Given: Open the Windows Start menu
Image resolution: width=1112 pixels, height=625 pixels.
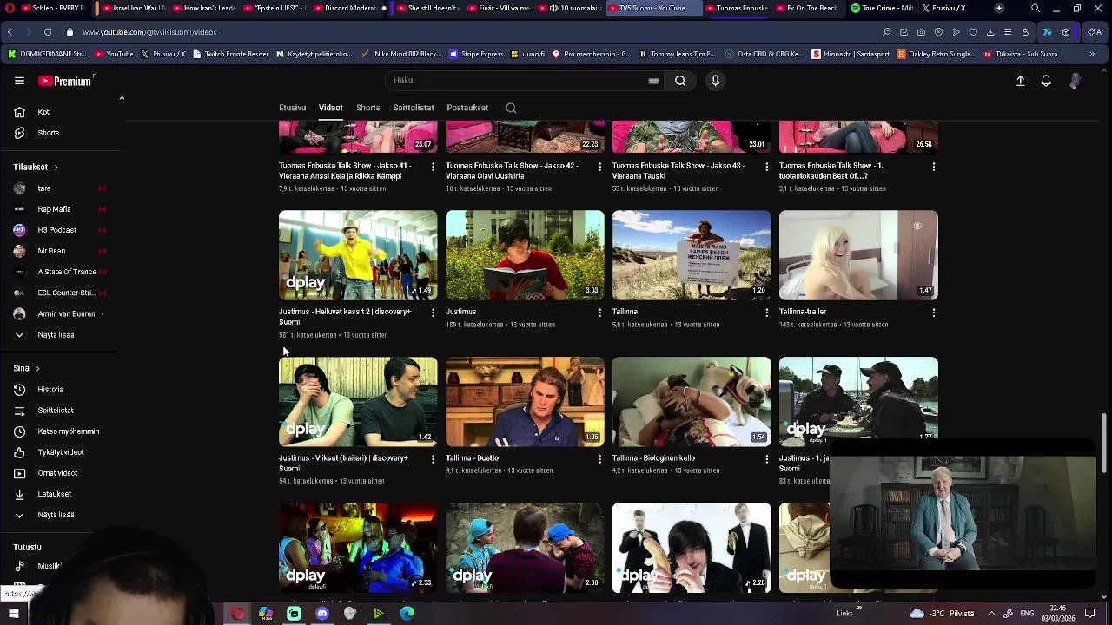Looking at the screenshot, I should (14, 613).
